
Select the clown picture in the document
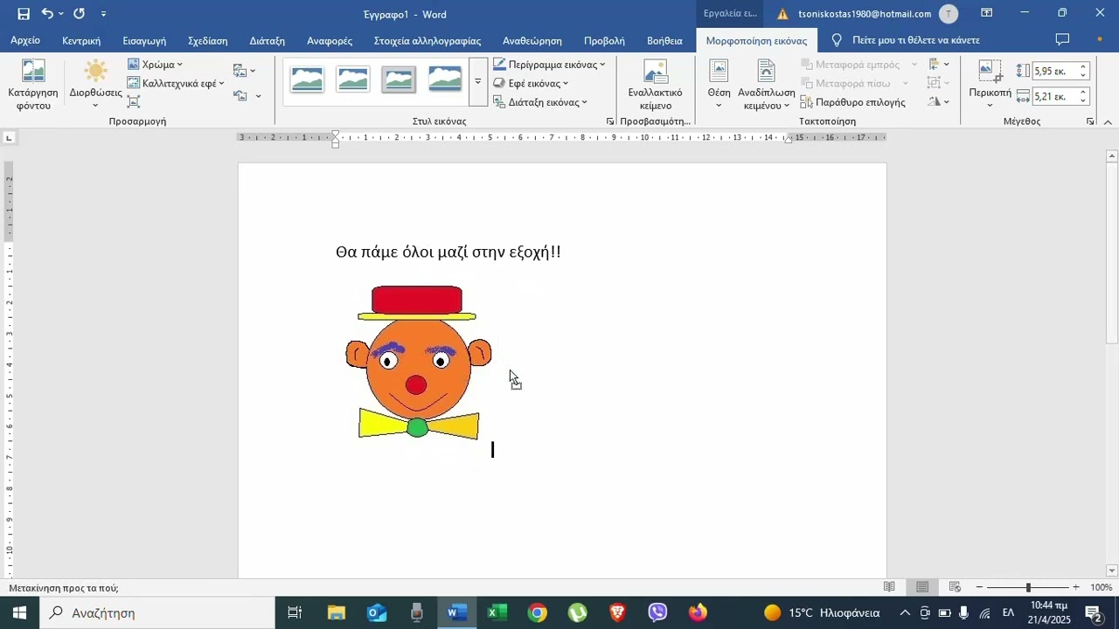[x=418, y=362]
